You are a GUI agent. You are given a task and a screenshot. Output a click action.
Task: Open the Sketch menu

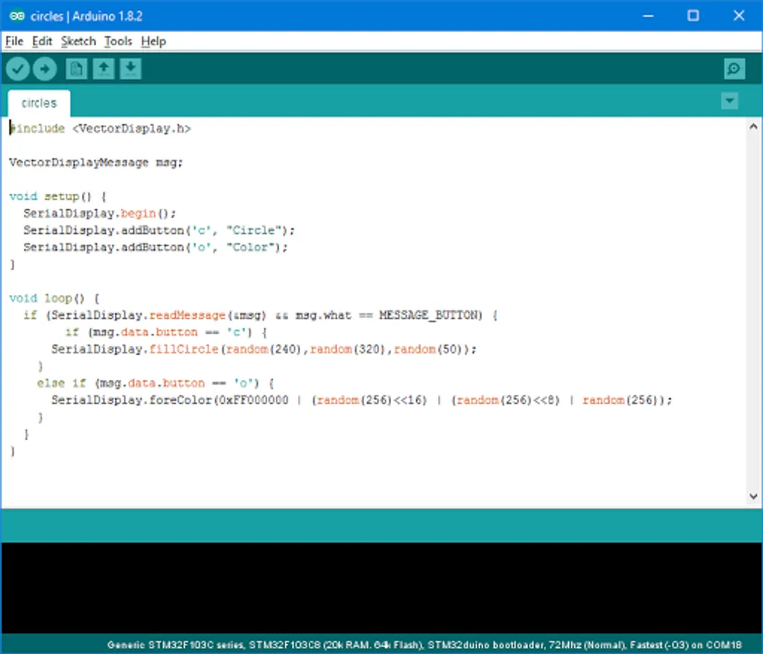click(x=78, y=41)
